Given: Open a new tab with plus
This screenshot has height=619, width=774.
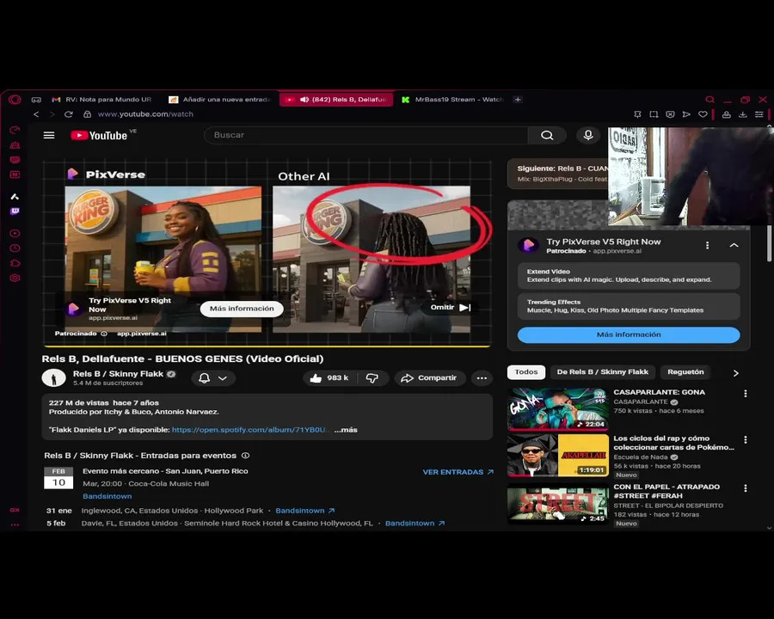Looking at the screenshot, I should (x=518, y=99).
